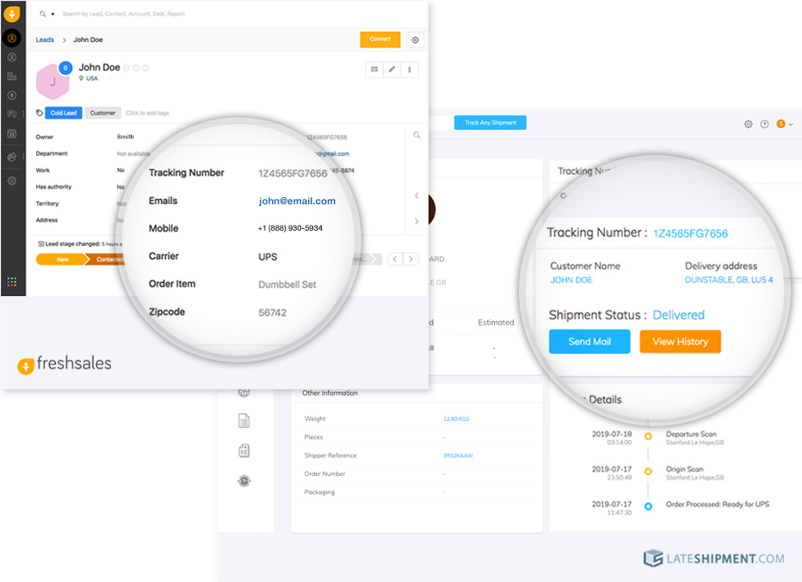Viewport: 802px width, 582px height.
Task: Click the tag icon beside Cold Lead
Action: [40, 113]
